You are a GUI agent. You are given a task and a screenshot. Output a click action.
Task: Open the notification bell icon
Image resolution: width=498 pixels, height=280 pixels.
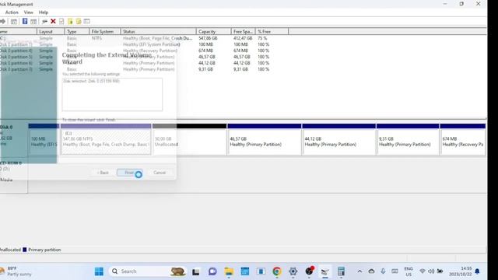coord(477,271)
